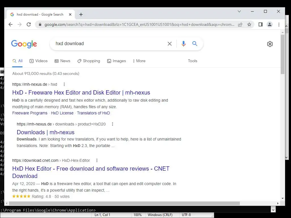291x218 pixels.
Task: Click page scrollbar down arrow
Action: pos(282,198)
